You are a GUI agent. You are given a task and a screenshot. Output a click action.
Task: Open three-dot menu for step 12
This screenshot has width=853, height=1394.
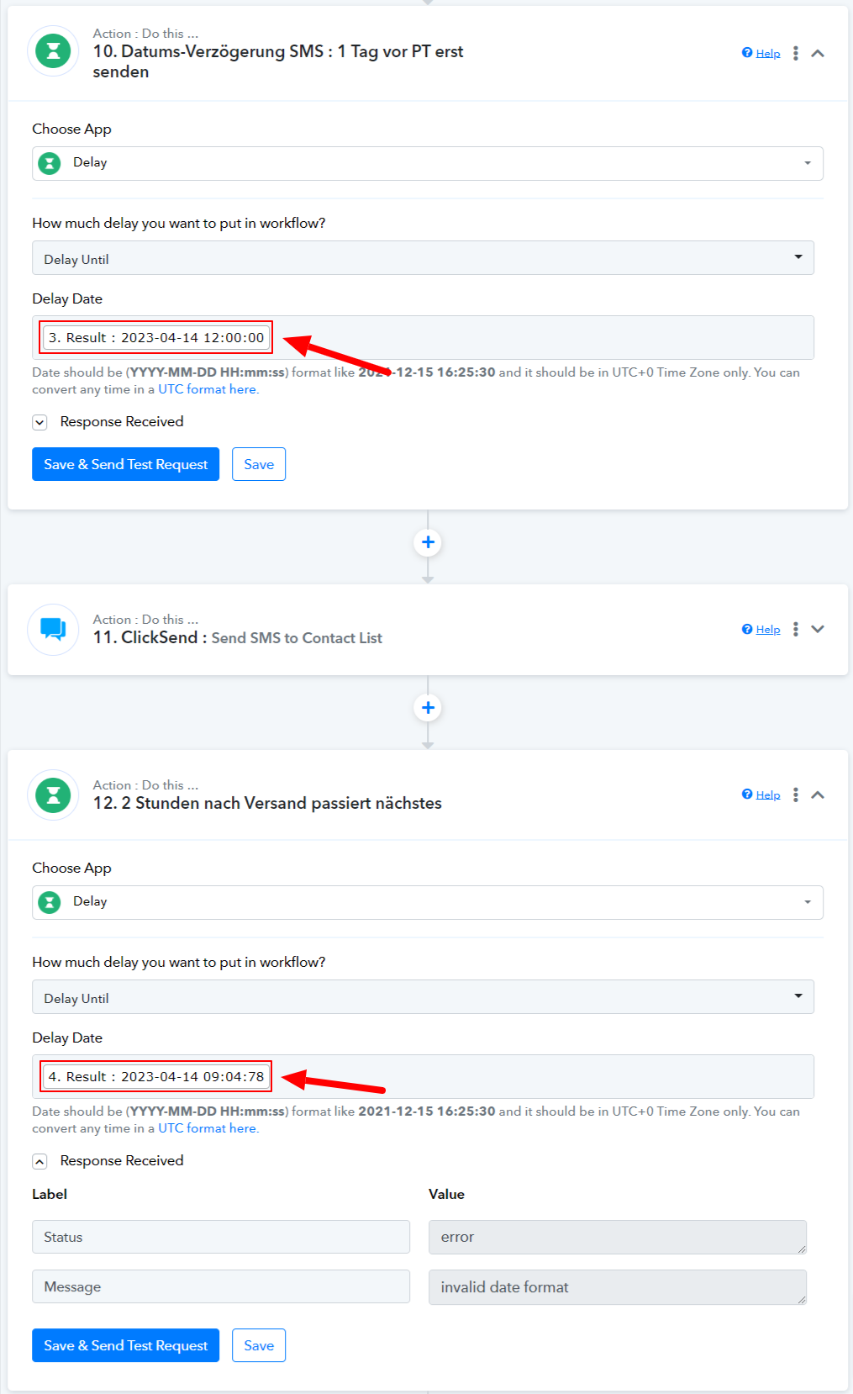(795, 795)
